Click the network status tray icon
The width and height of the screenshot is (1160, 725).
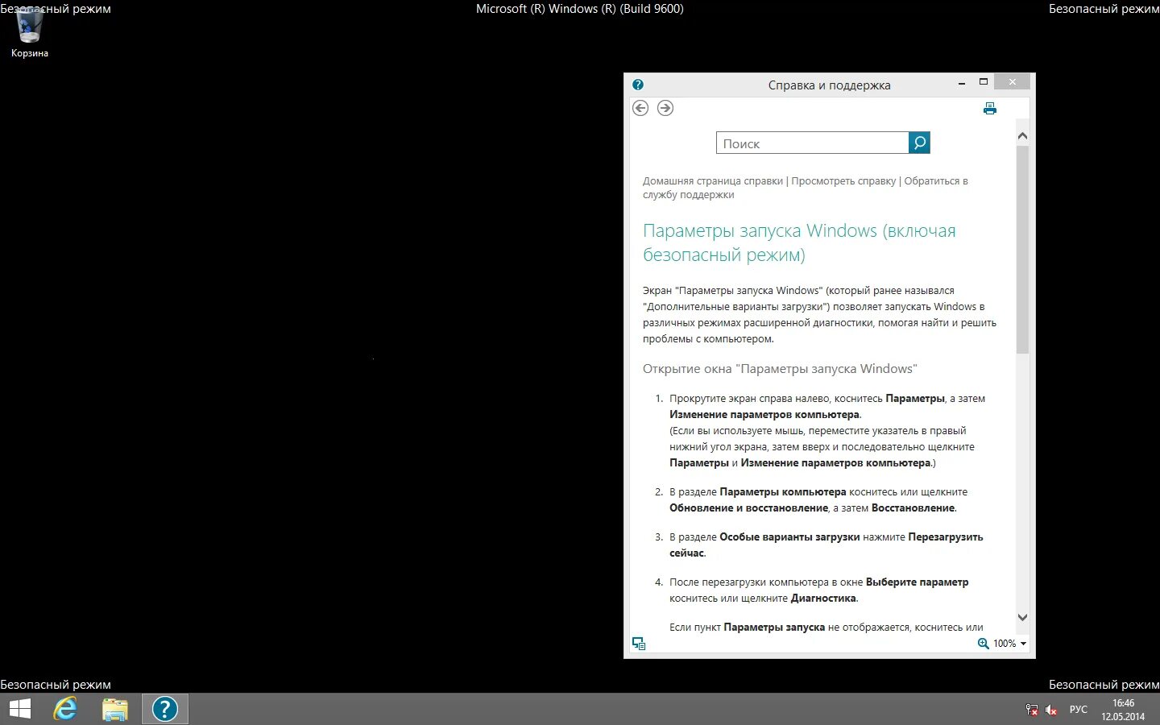point(1032,710)
